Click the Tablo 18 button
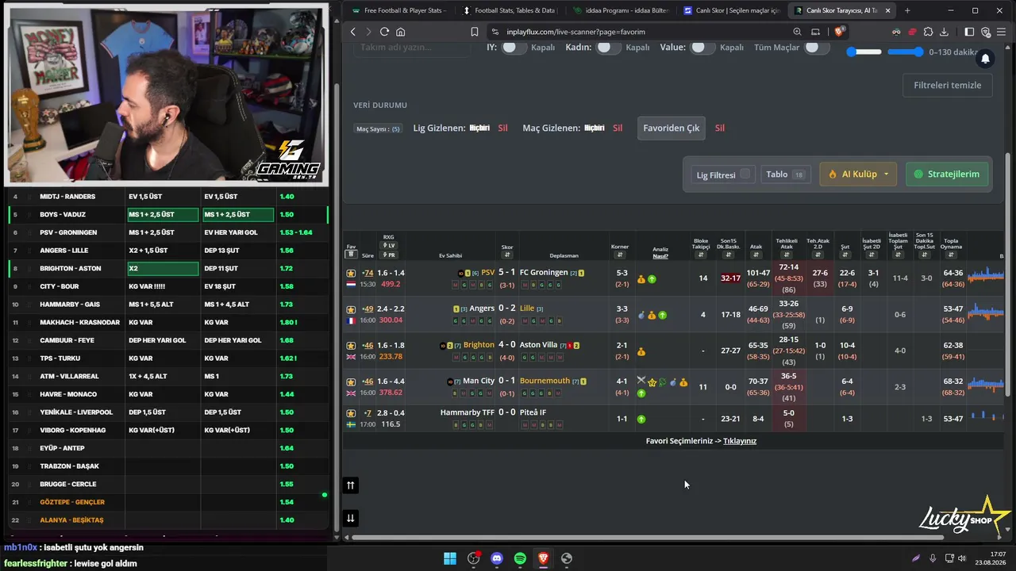 (785, 174)
